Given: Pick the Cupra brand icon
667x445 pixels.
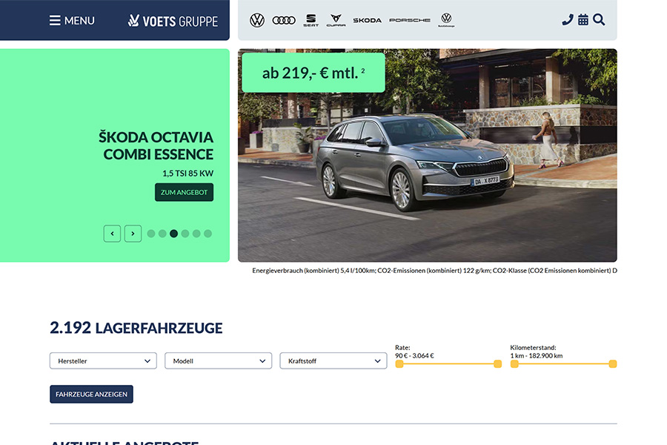Looking at the screenshot, I should 336,19.
